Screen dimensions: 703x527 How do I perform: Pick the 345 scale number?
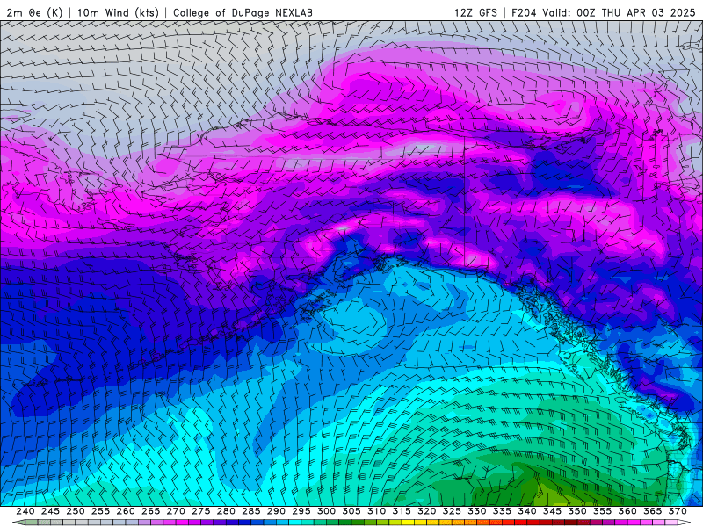[x=553, y=511]
